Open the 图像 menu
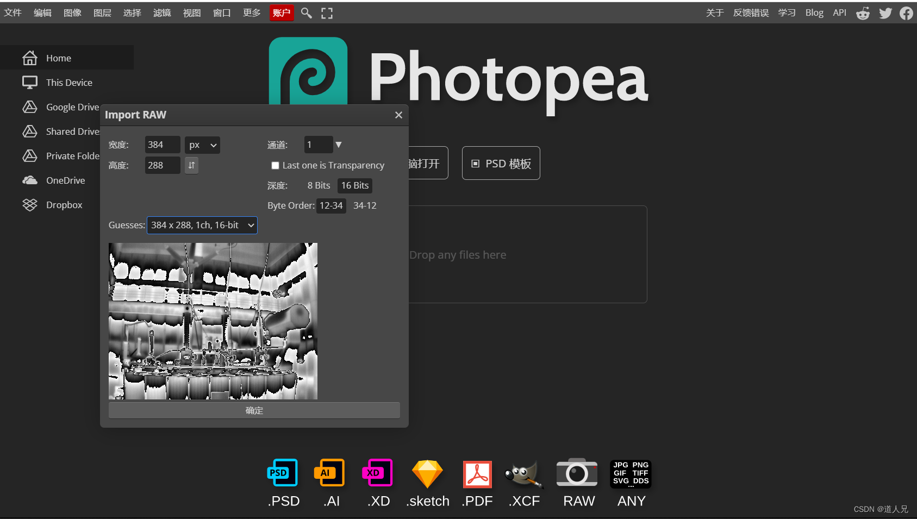917x519 pixels. 72,12
